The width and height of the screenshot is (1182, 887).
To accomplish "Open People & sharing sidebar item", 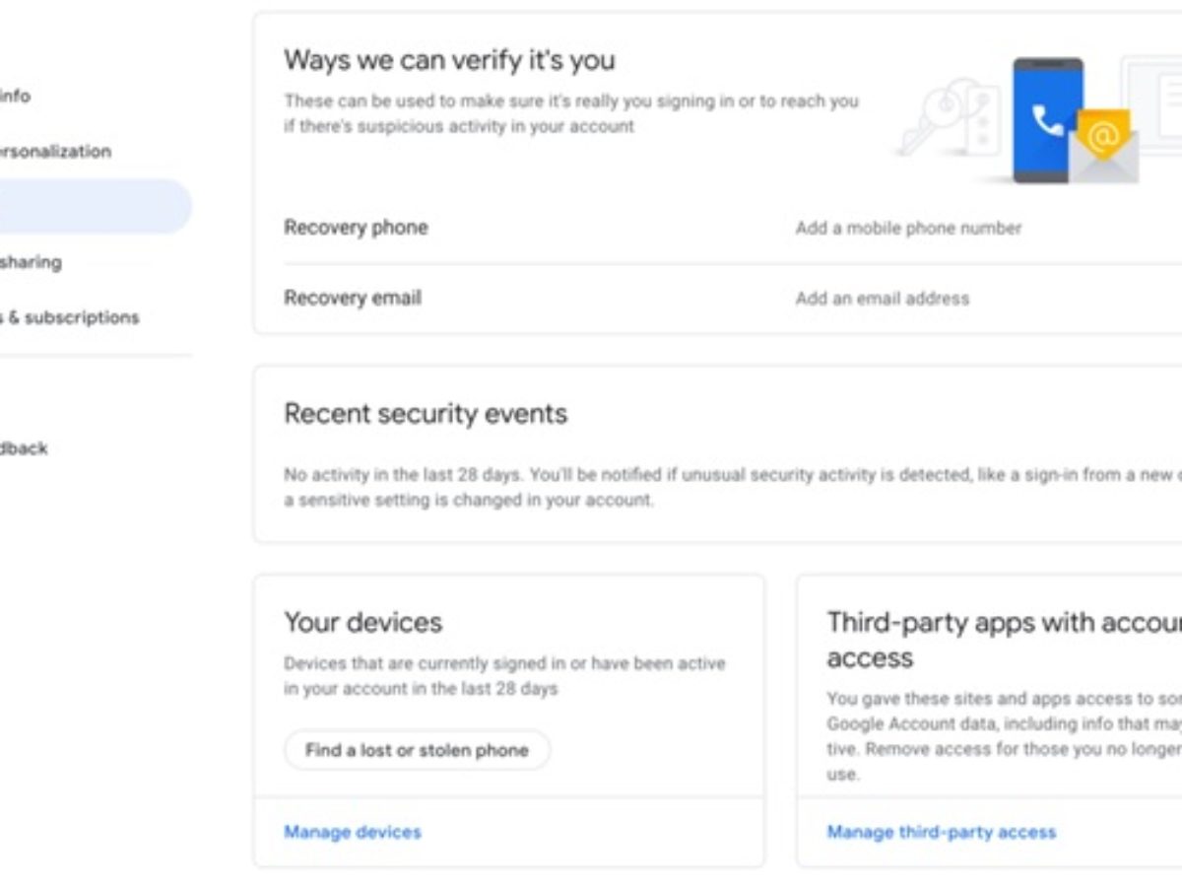I will pos(31,261).
